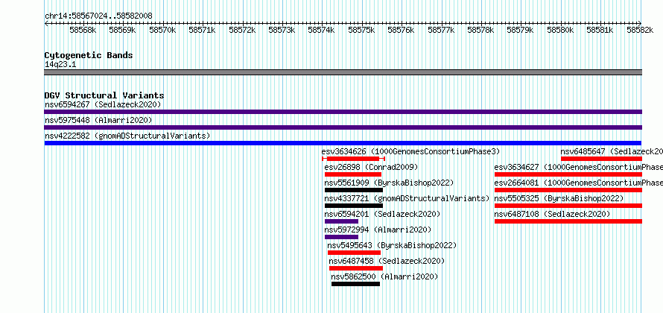Click the 58573k ruler position
Screen dimensions: 663x313
[x=282, y=30]
